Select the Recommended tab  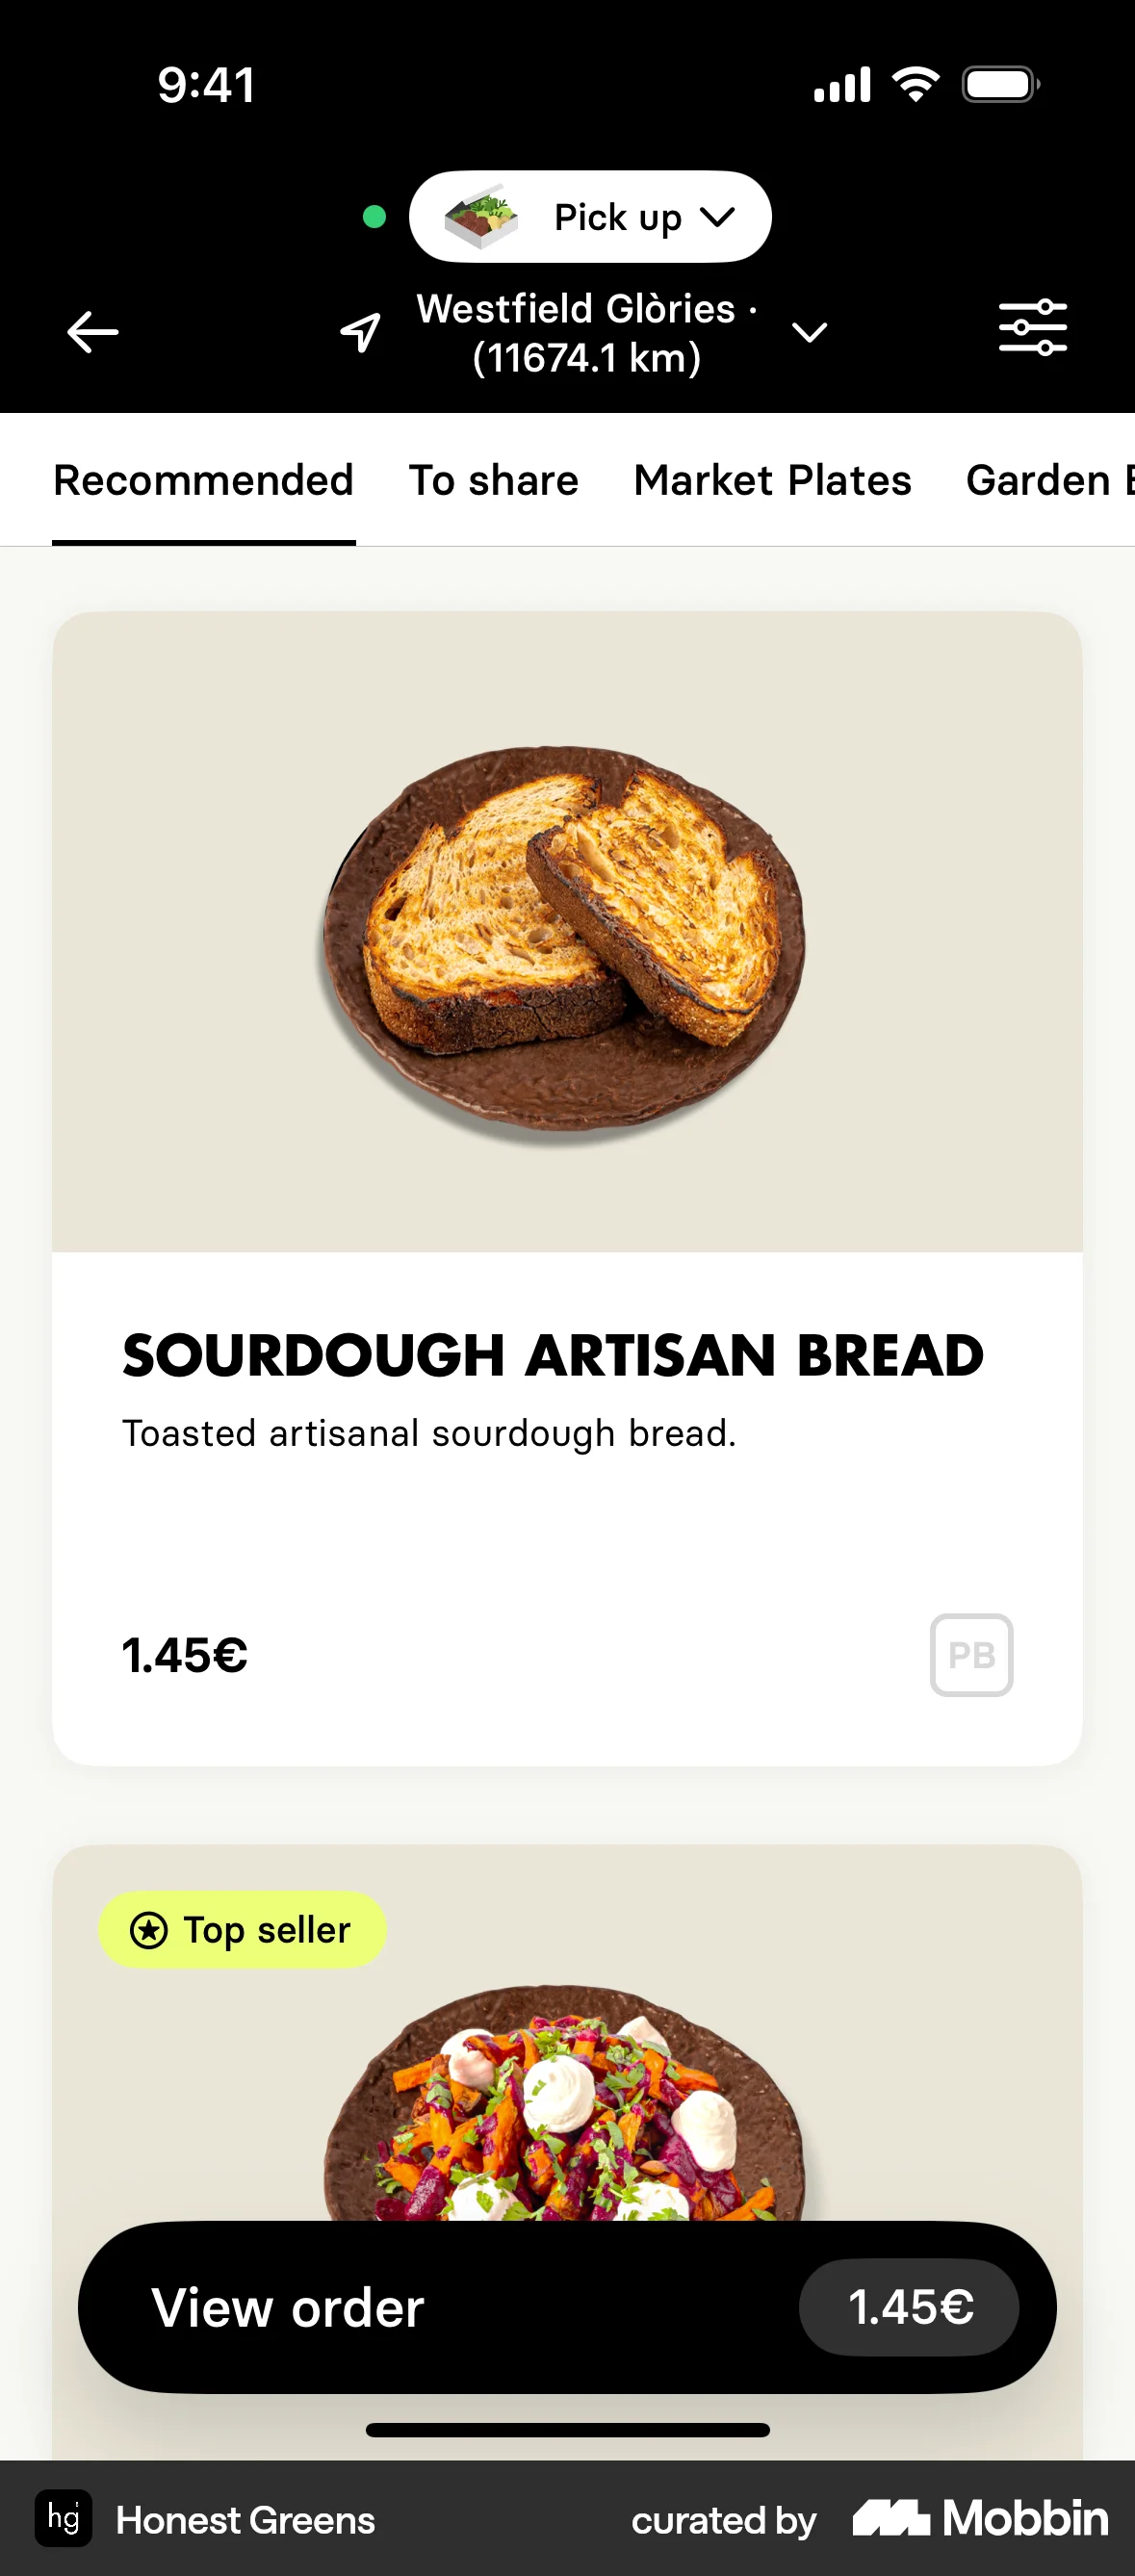(x=203, y=481)
